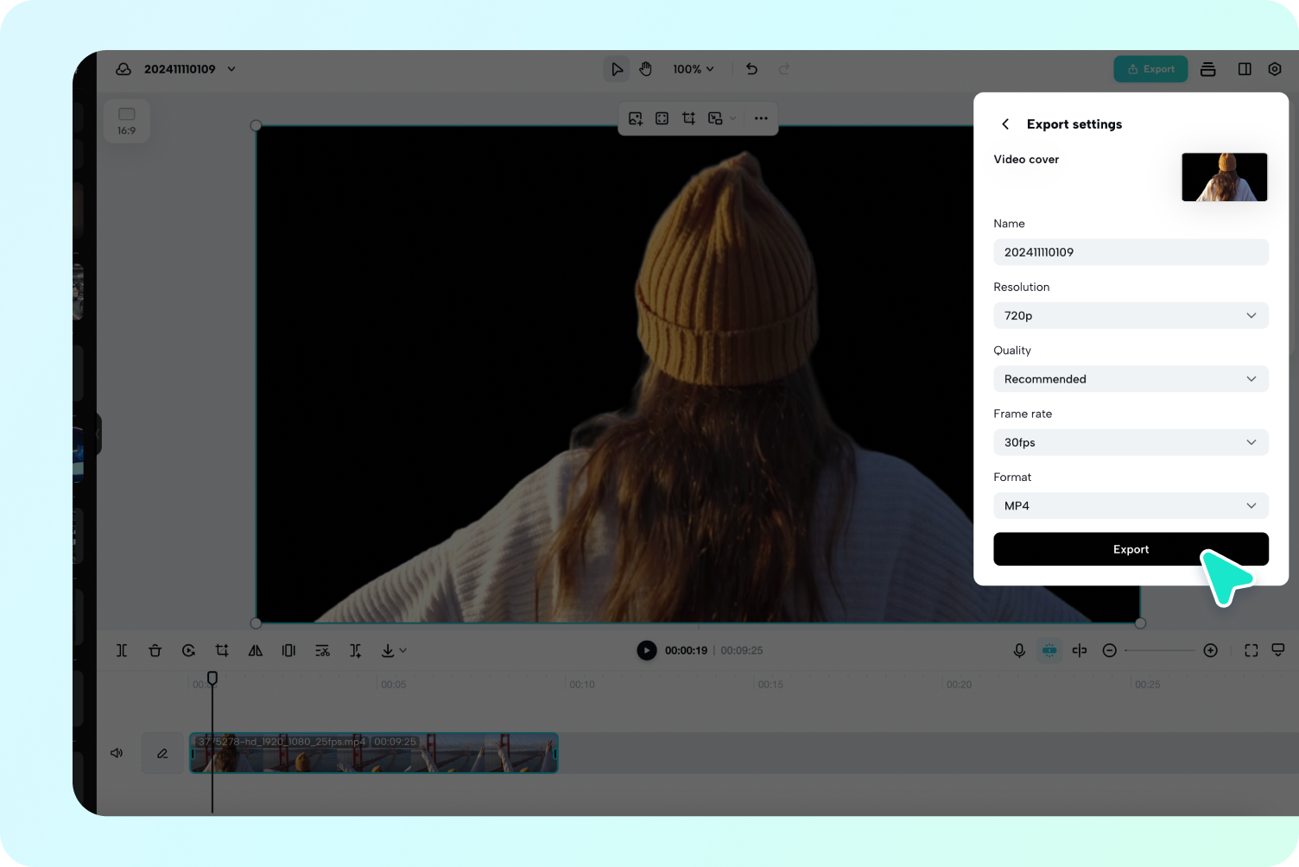Open the Crop tool above the canvas

tap(688, 118)
